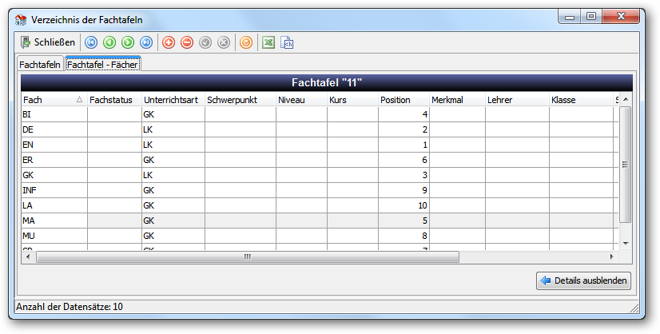The image size is (660, 334).
Task: Export table to Excel icon
Action: [268, 42]
